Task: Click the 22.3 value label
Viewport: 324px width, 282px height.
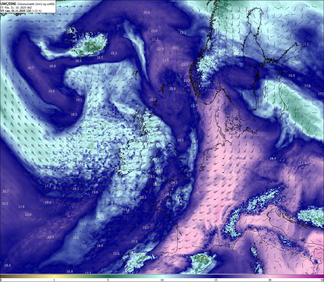Action: tap(185, 64)
